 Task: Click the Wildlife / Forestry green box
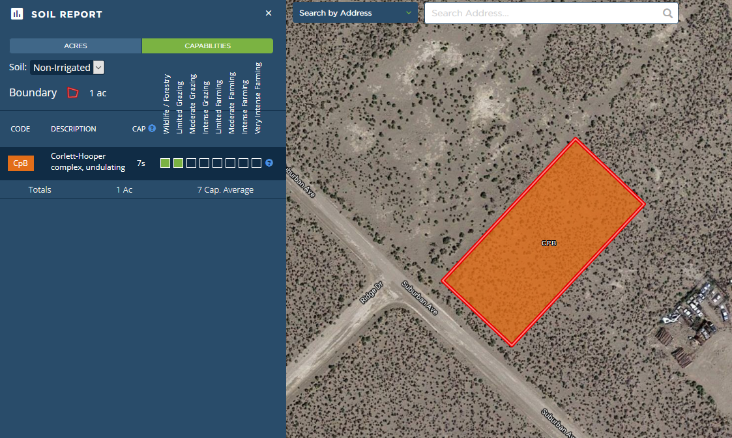coord(165,163)
